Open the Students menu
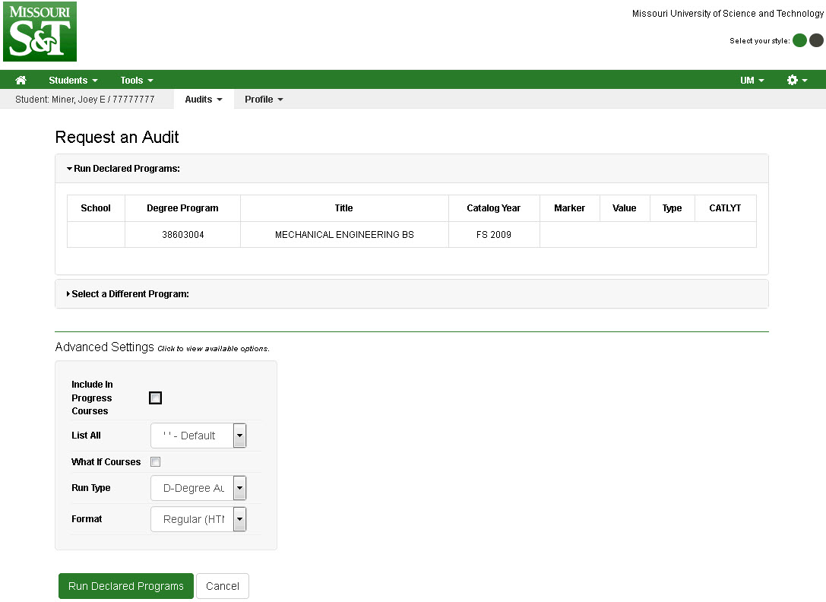Image resolution: width=826 pixels, height=602 pixels. [73, 80]
